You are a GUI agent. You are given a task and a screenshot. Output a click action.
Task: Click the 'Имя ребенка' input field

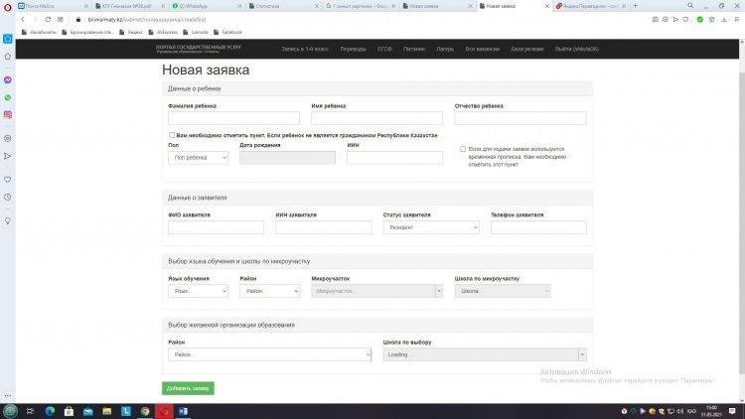(x=376, y=118)
